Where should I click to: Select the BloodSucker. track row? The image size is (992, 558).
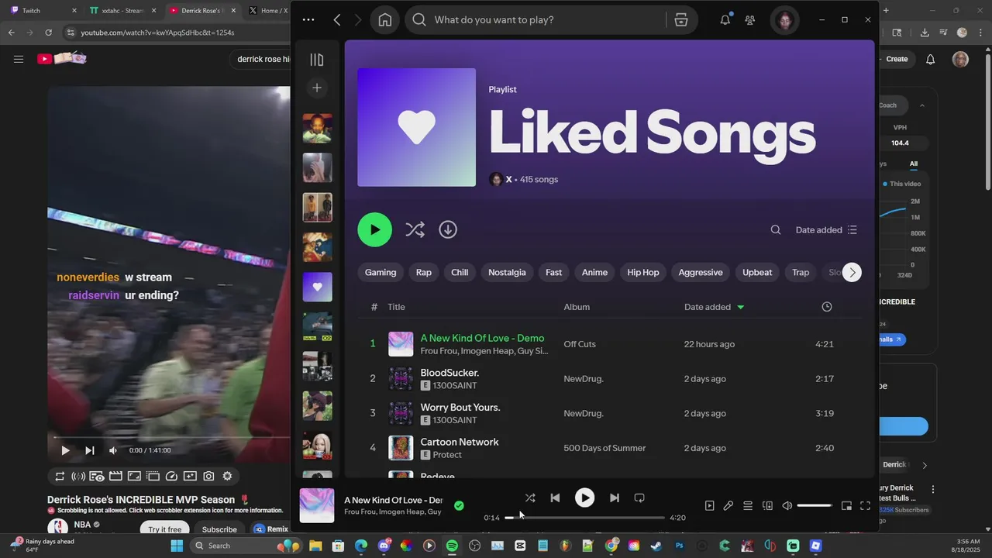click(x=608, y=379)
